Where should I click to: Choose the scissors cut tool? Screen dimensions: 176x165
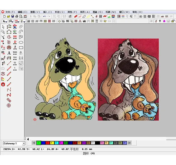click(x=3, y=58)
